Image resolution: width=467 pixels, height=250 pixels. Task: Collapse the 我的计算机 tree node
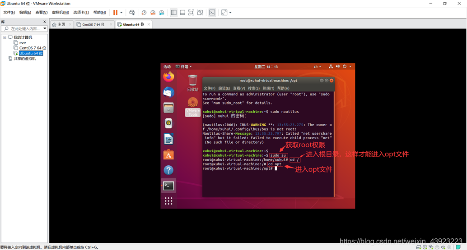click(x=5, y=37)
